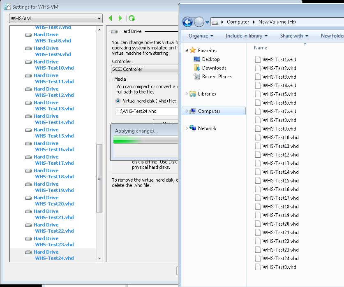The width and height of the screenshot is (344, 287).
Task: Click the hardware list vertical scrollbar
Action: click(x=99, y=178)
